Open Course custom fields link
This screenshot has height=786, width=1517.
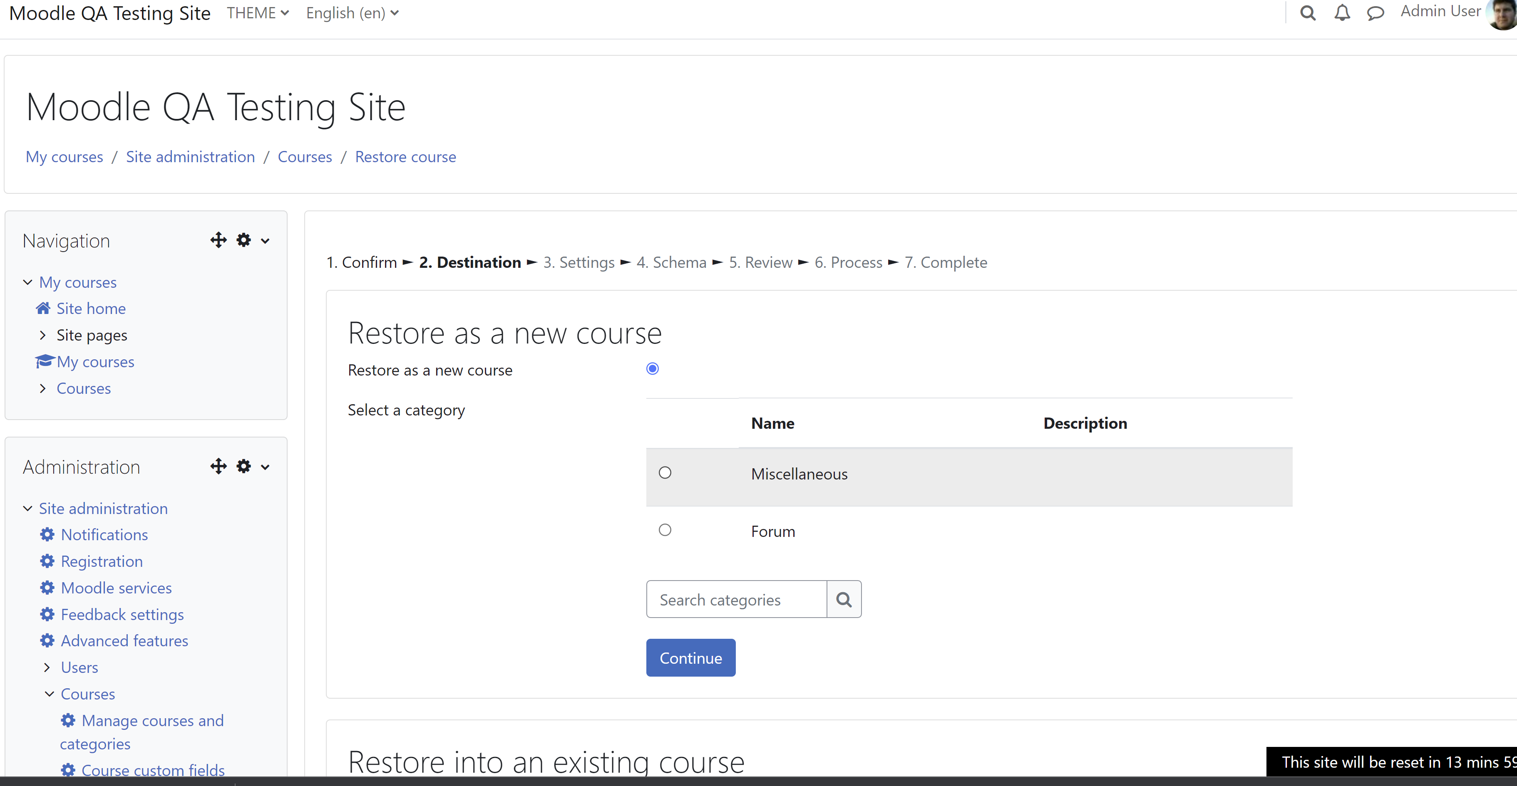tap(153, 769)
